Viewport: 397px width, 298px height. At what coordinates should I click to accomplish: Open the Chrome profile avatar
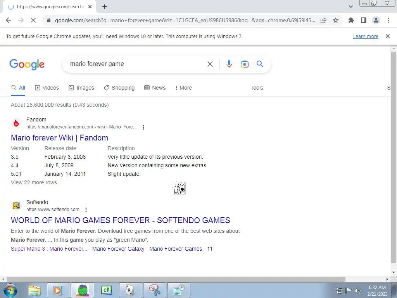point(376,20)
